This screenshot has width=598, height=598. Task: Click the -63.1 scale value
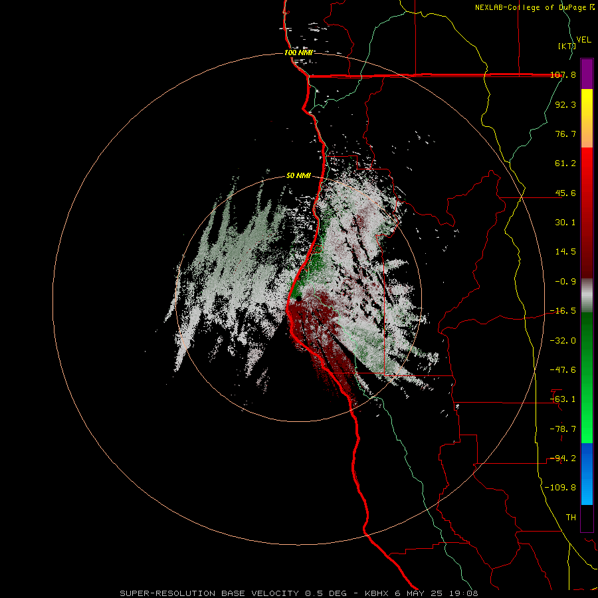click(x=563, y=399)
